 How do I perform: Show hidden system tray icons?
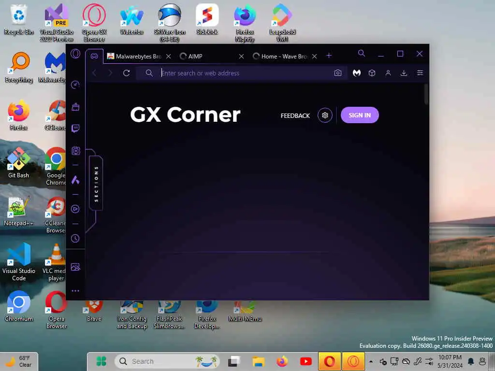click(371, 361)
